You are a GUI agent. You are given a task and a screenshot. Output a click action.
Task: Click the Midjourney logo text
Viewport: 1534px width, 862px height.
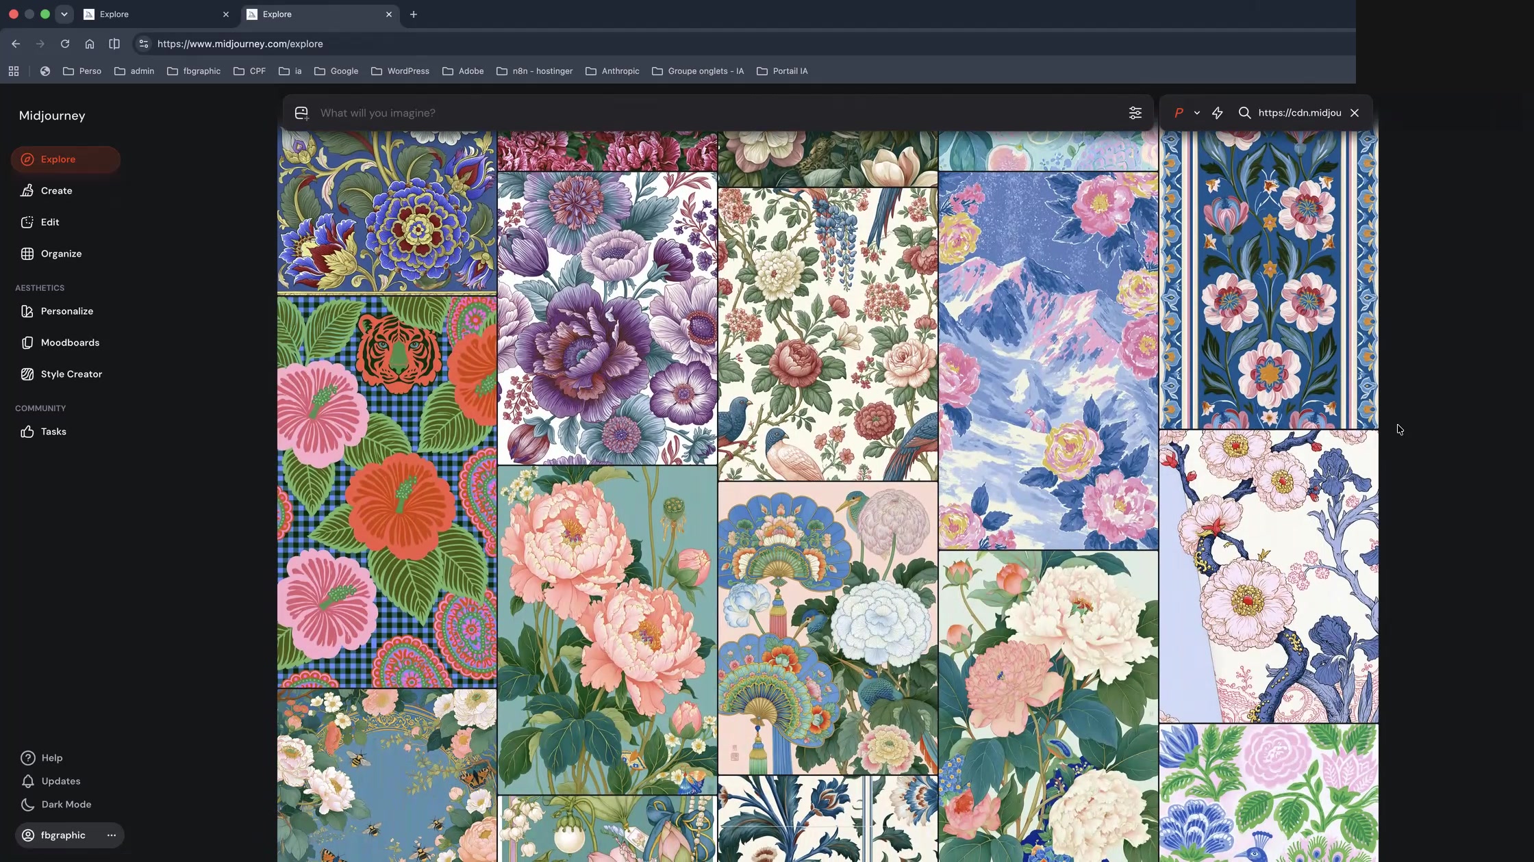[52, 116]
